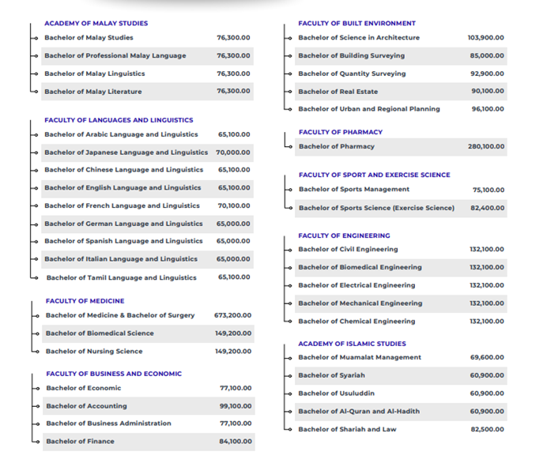Select the 92,900.00 fee for Quantity Surveying
This screenshot has width=547, height=463.
point(487,73)
